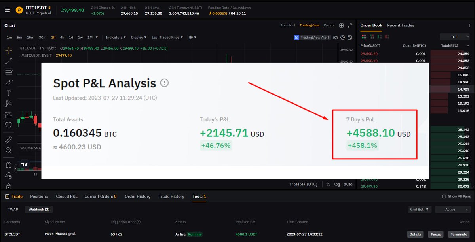475x242 pixels.
Task: Select the brush drawing tool
Action: pyautogui.click(x=9, y=83)
